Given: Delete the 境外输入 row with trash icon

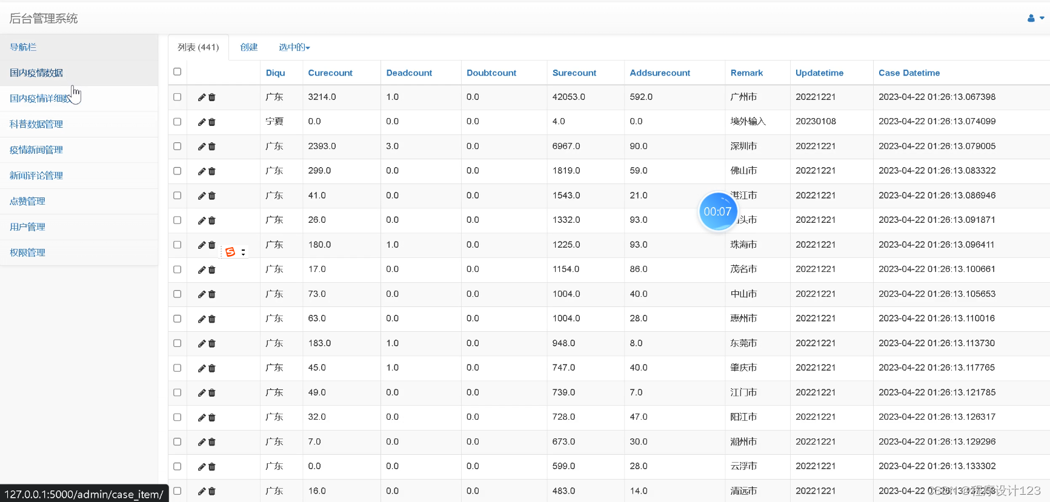Looking at the screenshot, I should (x=212, y=122).
